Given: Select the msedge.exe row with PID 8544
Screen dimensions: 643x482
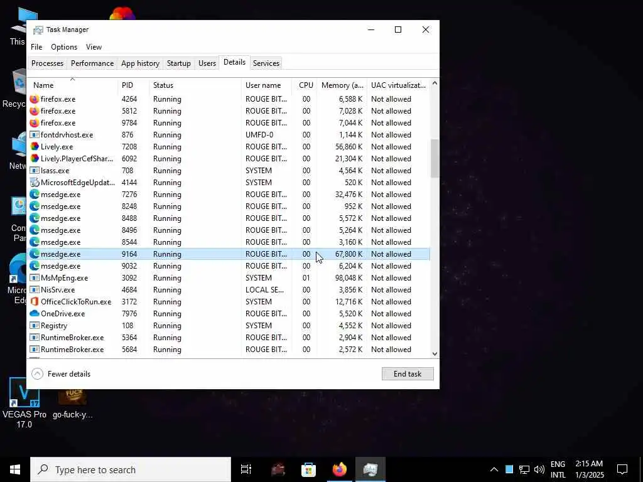Looking at the screenshot, I should click(x=229, y=242).
